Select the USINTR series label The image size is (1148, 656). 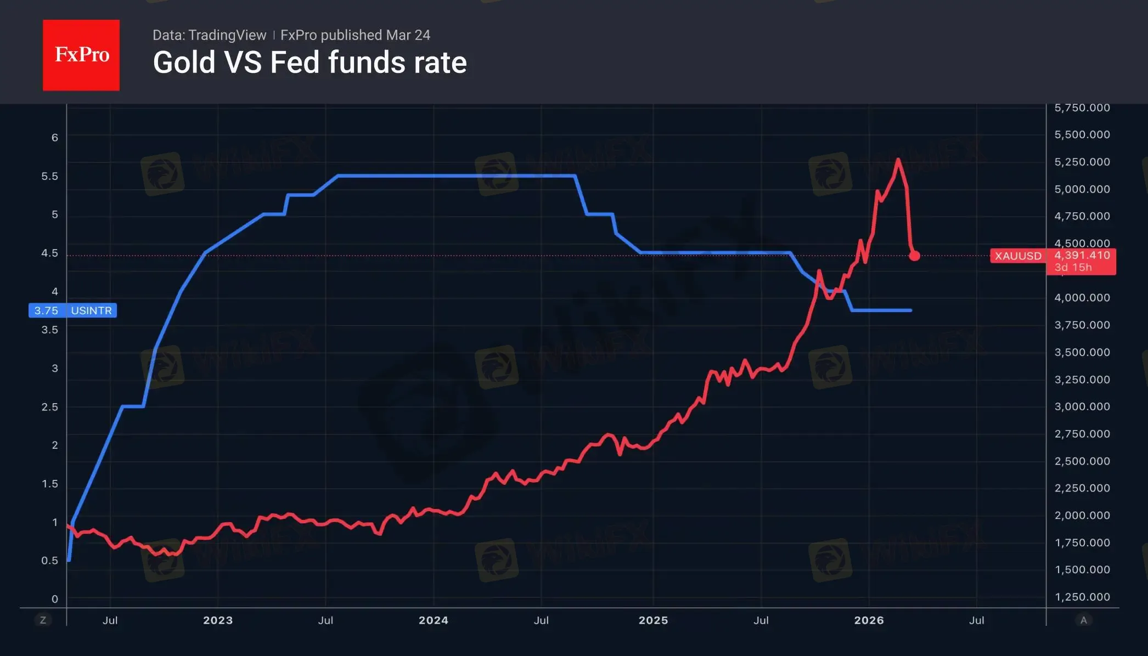(91, 310)
